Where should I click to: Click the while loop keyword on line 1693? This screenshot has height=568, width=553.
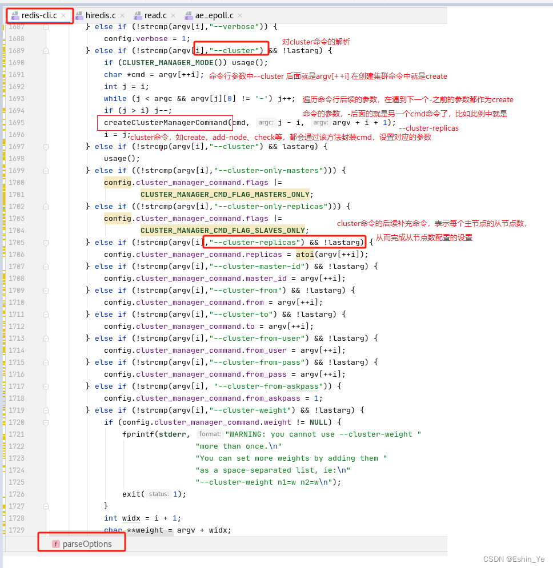115,99
